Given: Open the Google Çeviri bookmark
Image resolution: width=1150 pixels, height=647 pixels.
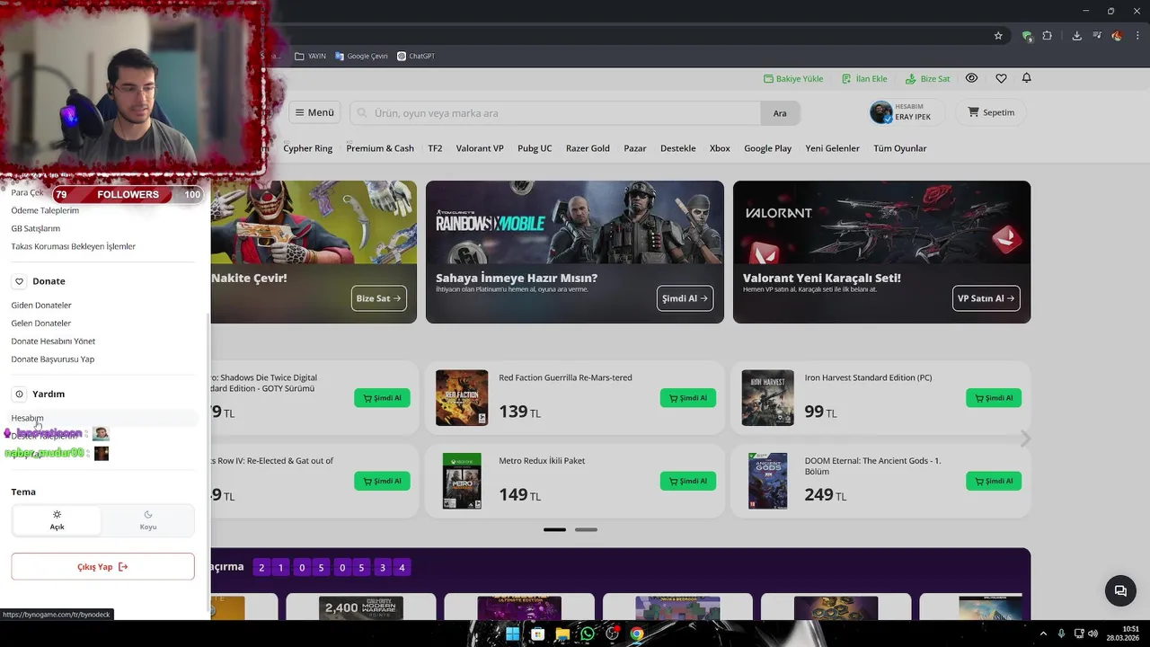Looking at the screenshot, I should 361,56.
